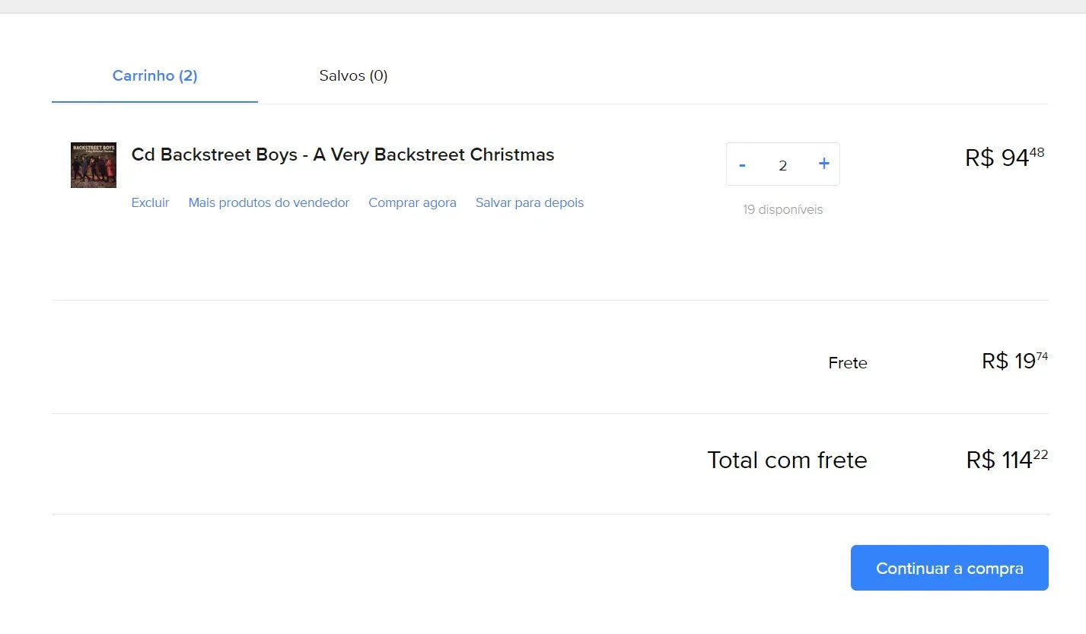The image size is (1086, 634).
Task: Click the Comprar agora link
Action: [x=412, y=202]
